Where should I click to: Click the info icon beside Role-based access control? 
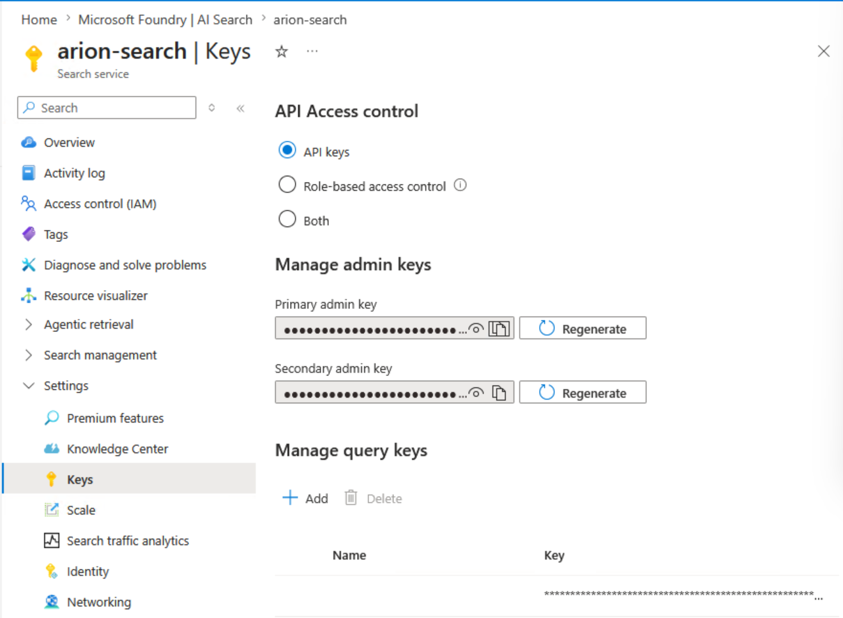pyautogui.click(x=460, y=185)
